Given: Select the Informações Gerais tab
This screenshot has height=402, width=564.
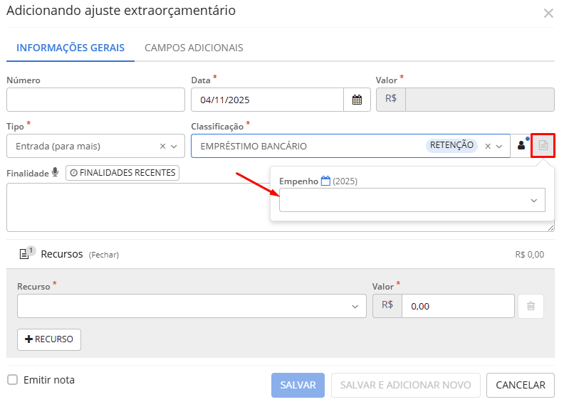Looking at the screenshot, I should [x=70, y=48].
